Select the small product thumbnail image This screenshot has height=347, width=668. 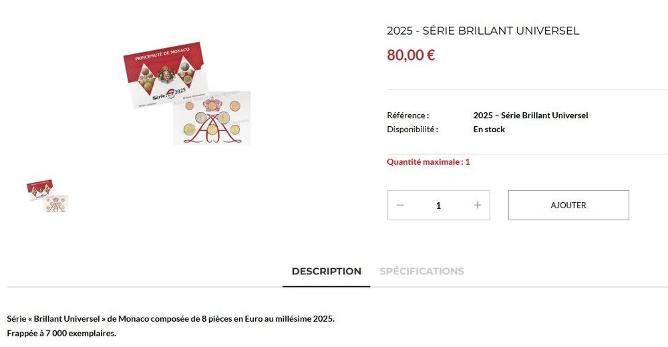47,196
